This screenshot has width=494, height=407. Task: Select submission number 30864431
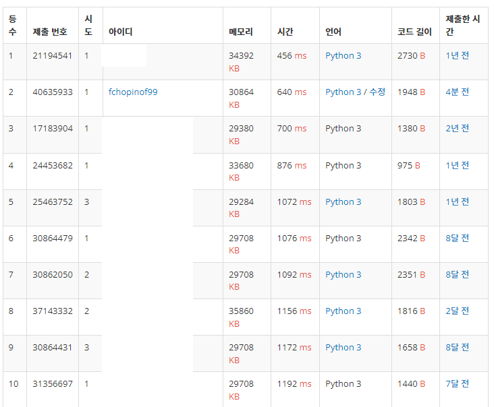click(53, 348)
